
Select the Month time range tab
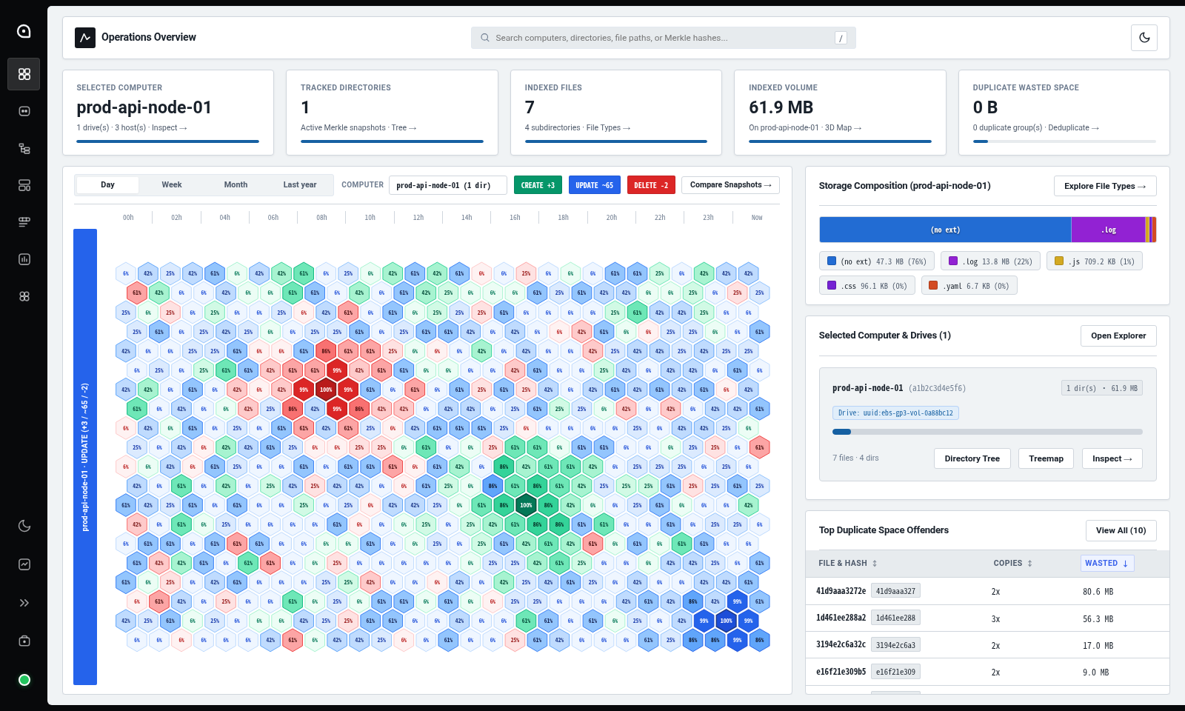pos(236,184)
